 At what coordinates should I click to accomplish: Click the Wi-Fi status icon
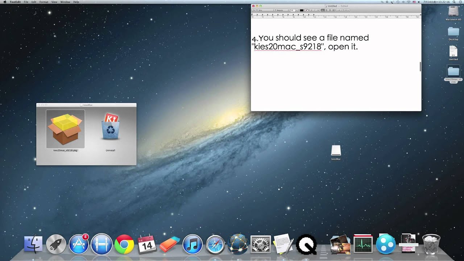[x=409, y=2]
